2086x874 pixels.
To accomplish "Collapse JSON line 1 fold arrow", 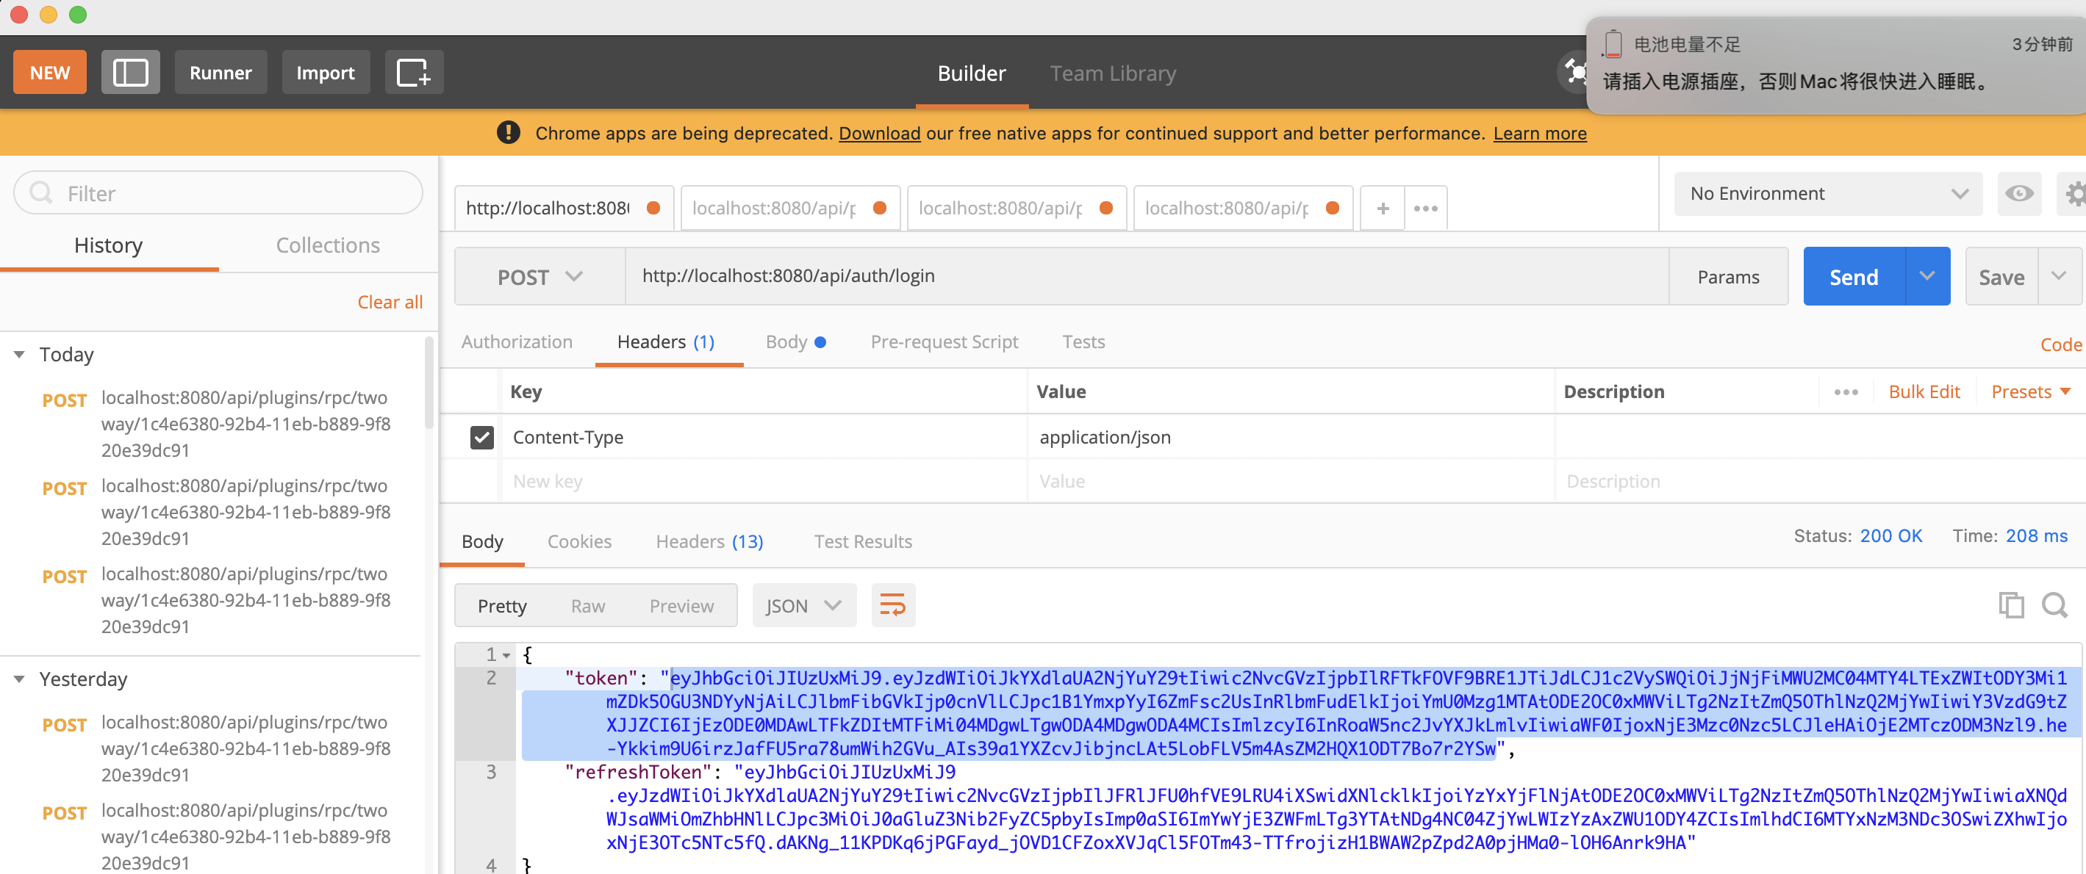I will point(506,655).
